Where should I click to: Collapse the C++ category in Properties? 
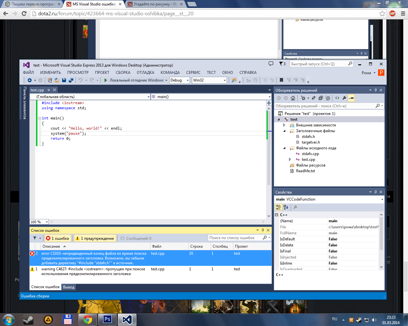(277, 215)
